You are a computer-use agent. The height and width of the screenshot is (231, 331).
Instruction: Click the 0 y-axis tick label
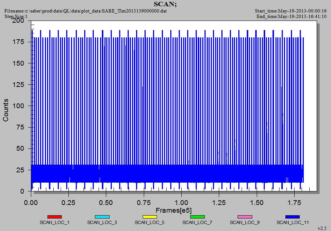coord(22,191)
